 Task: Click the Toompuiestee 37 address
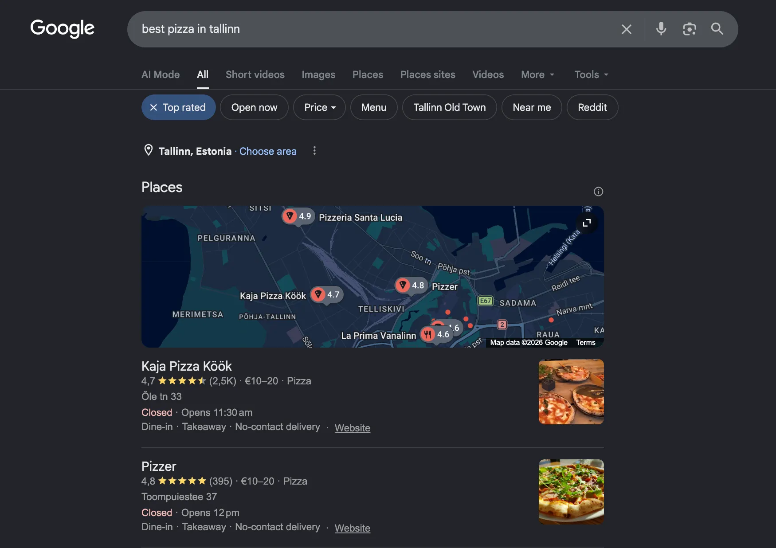pos(179,497)
